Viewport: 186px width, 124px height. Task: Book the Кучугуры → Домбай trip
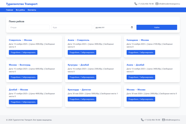[82, 77]
